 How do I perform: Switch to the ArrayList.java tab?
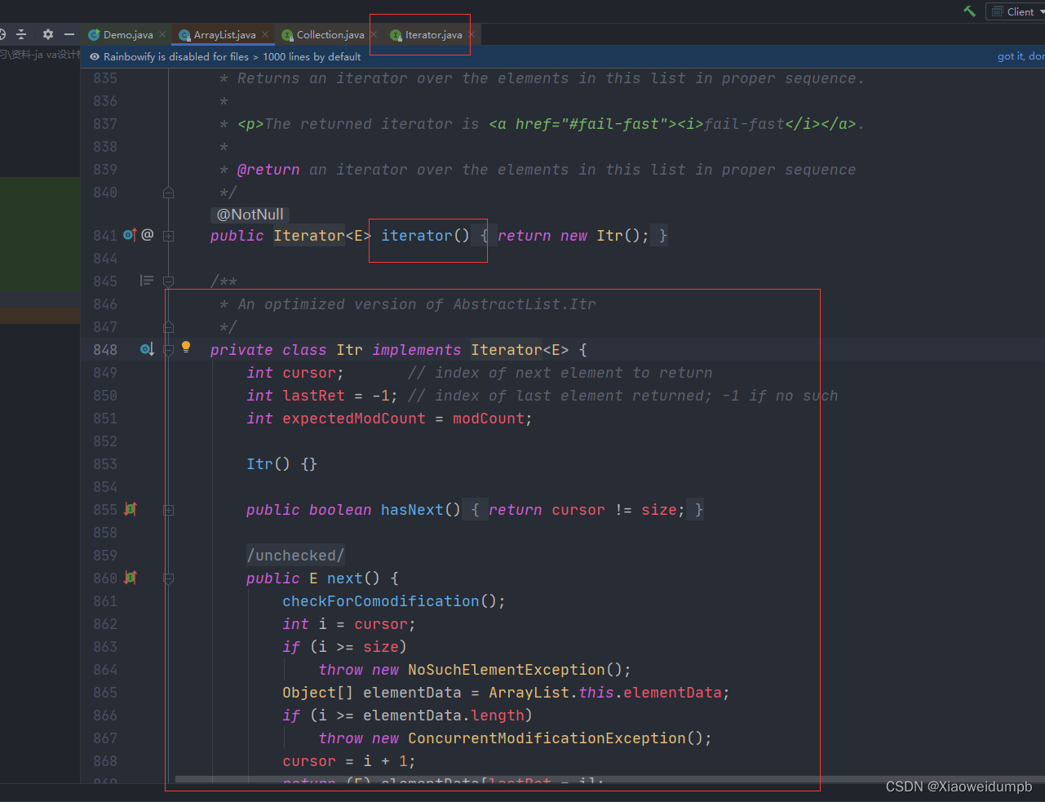tap(224, 34)
